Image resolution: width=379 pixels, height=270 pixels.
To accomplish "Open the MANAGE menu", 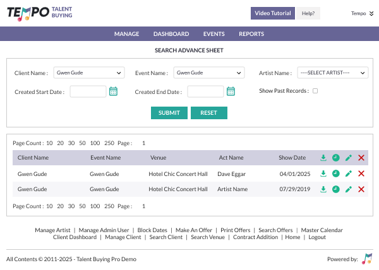I will click(x=126, y=34).
